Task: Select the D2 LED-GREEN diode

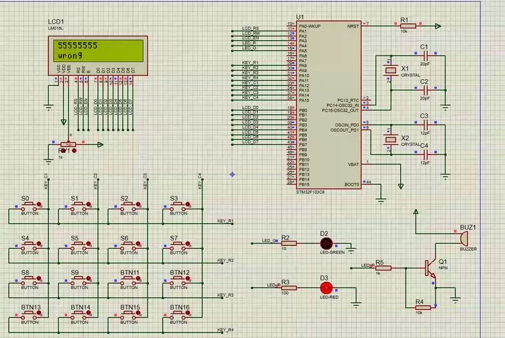Action: coord(326,244)
